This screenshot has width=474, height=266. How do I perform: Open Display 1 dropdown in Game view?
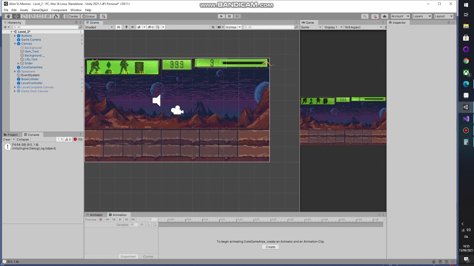pyautogui.click(x=333, y=27)
